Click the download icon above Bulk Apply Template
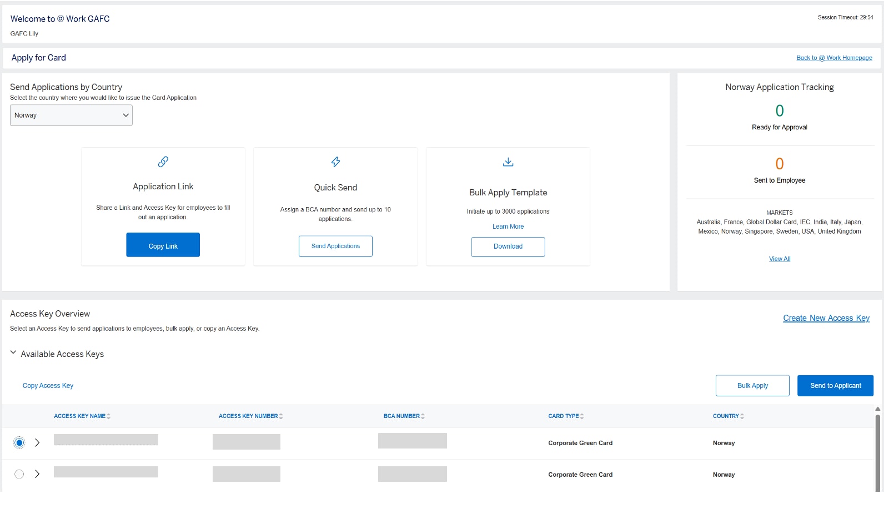Image resolution: width=884 pixels, height=514 pixels. 508,162
